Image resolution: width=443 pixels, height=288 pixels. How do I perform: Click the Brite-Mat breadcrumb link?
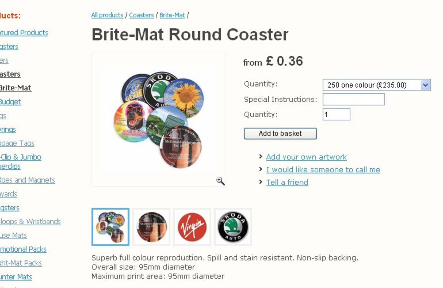[172, 15]
